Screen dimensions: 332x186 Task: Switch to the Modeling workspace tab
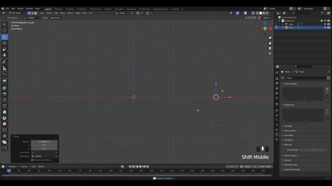(x=59, y=9)
